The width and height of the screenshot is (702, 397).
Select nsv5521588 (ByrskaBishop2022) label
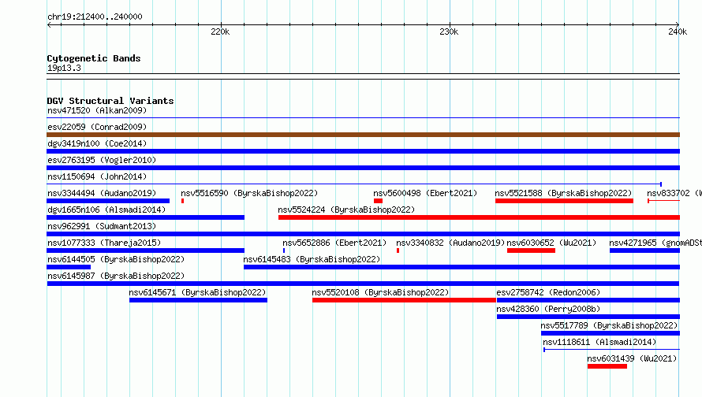tap(563, 193)
